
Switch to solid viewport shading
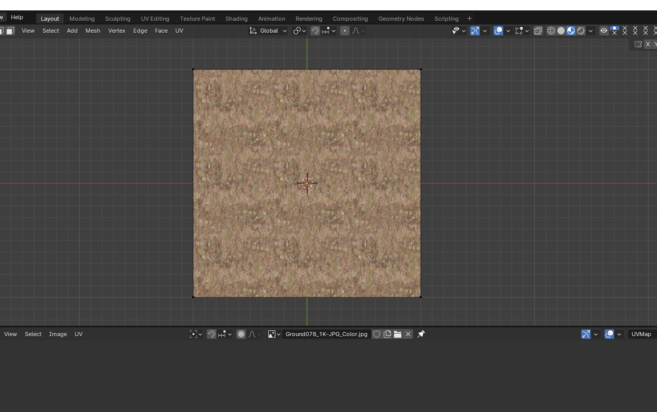[x=561, y=31]
